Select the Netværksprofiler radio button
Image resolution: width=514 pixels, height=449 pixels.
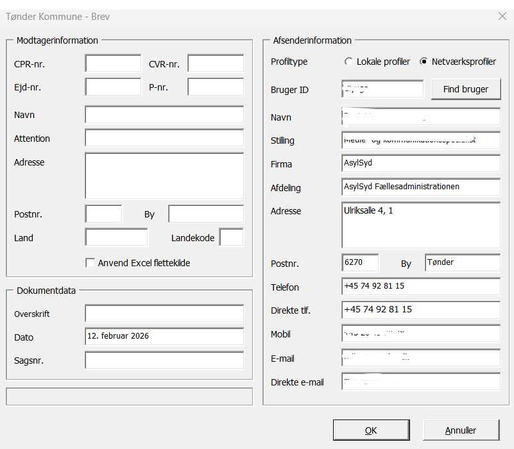click(x=424, y=62)
